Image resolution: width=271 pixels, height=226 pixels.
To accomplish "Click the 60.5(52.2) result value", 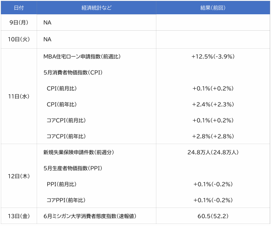I will [213, 216].
